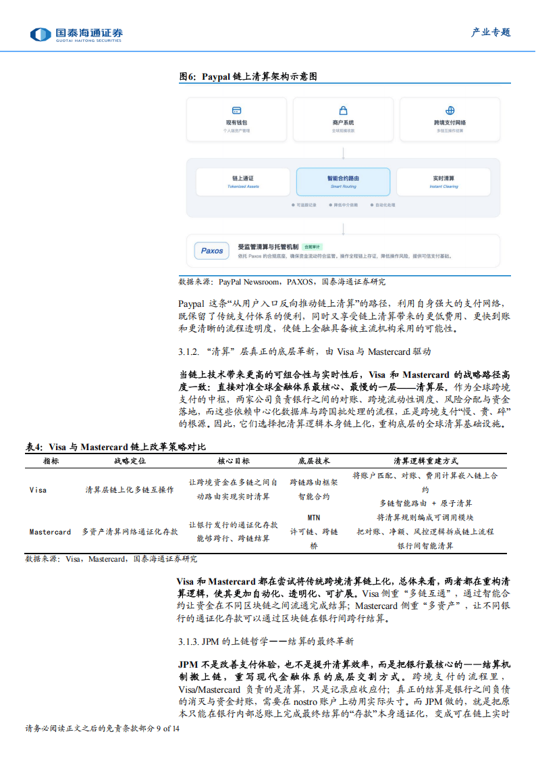
Task: Select the 链上通证 Tokenized Assets card
Action: (243, 182)
